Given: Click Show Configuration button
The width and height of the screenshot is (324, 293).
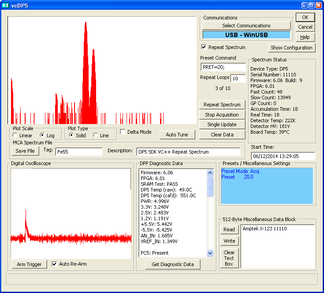Looking at the screenshot, I should tap(291, 48).
